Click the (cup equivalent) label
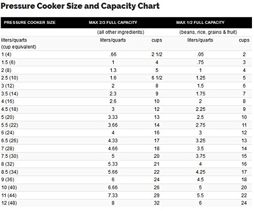The image size is (254, 211). (x=19, y=47)
